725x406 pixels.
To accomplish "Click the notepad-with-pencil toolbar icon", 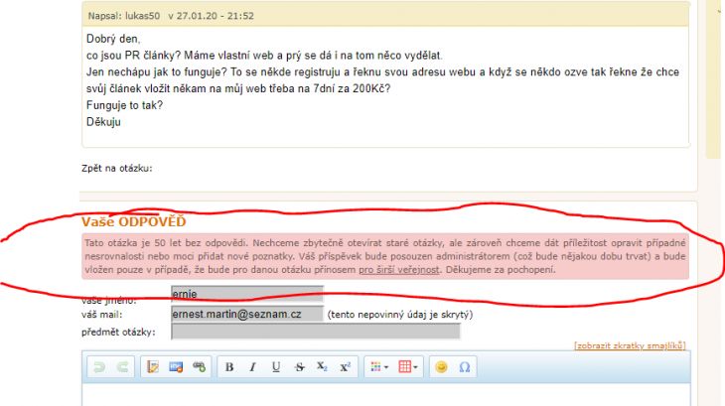I will pyautogui.click(x=153, y=367).
